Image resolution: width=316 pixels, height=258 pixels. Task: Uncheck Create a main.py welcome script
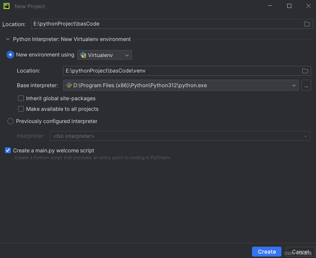(x=8, y=150)
